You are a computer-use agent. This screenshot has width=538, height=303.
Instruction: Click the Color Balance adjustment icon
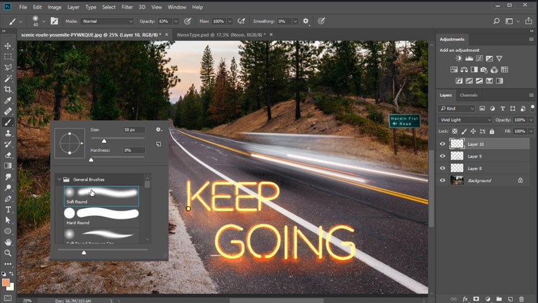click(465, 70)
